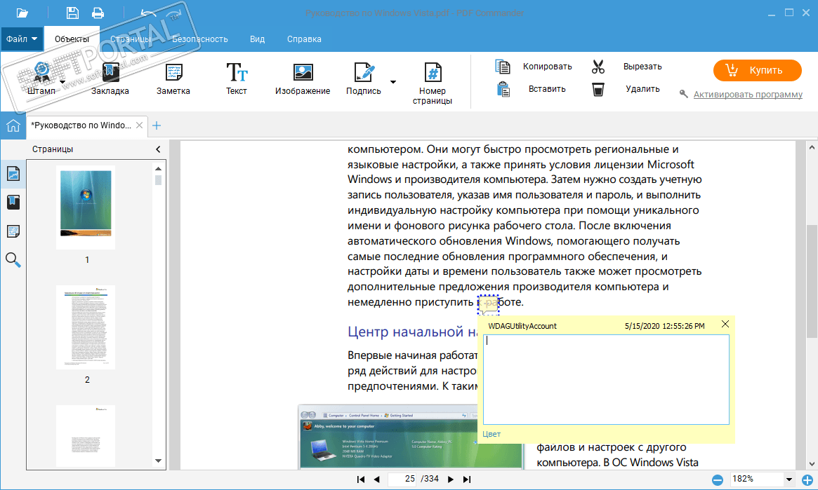
Task: Switch to the Объекты tab
Action: pos(72,39)
